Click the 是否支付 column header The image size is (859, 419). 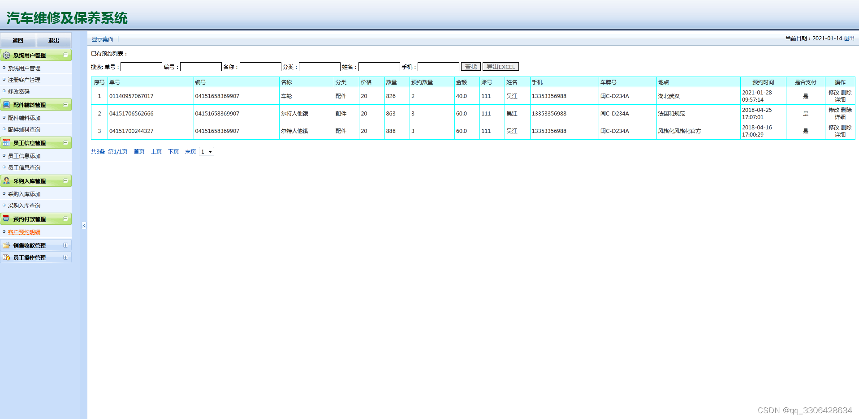[x=806, y=82]
